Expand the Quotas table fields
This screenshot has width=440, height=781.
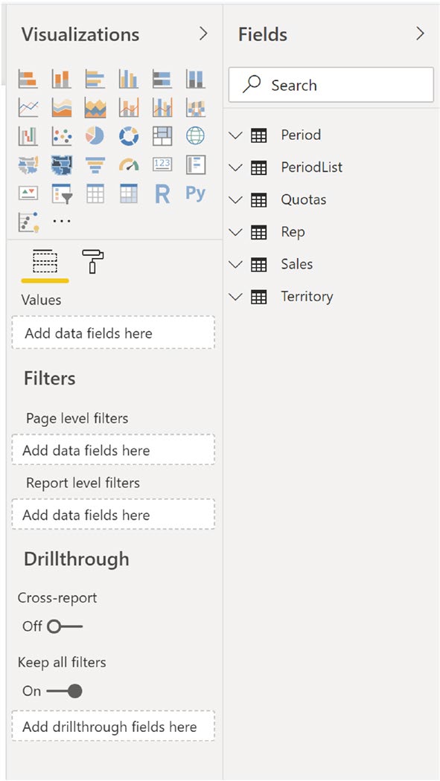click(235, 200)
